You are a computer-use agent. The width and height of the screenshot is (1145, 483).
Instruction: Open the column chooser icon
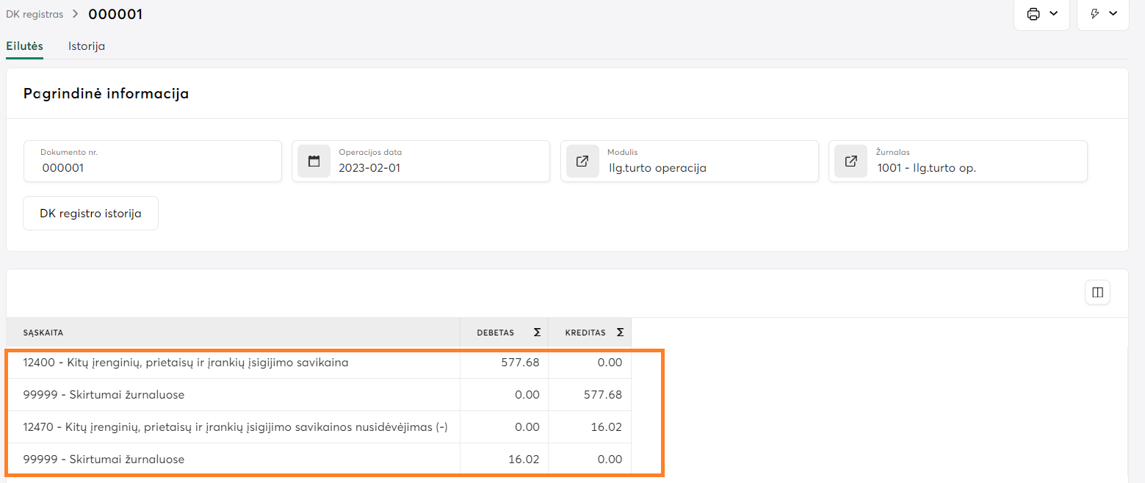[x=1097, y=292]
